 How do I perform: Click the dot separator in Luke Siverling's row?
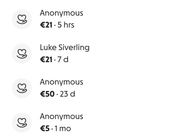tap(55, 60)
